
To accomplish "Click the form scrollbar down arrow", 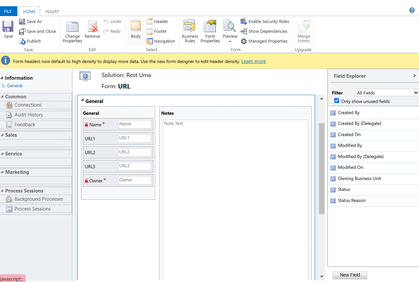I will [x=322, y=276].
